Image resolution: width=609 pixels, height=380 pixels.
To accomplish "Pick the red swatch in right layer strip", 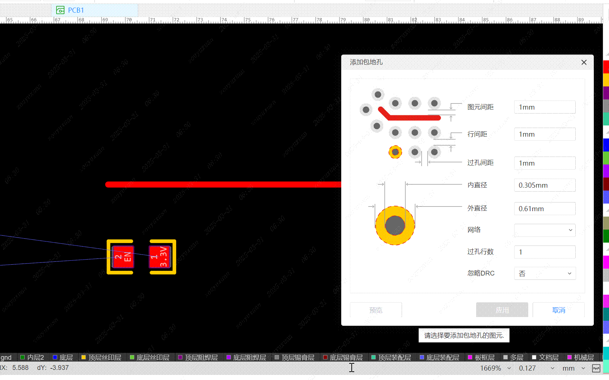I will click(606, 67).
